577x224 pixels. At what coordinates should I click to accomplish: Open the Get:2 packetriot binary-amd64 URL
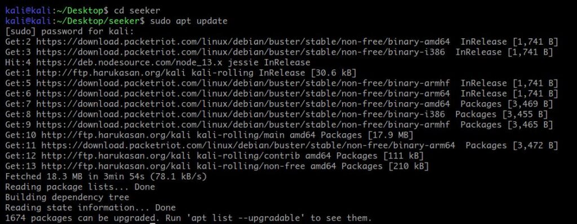pos(243,42)
